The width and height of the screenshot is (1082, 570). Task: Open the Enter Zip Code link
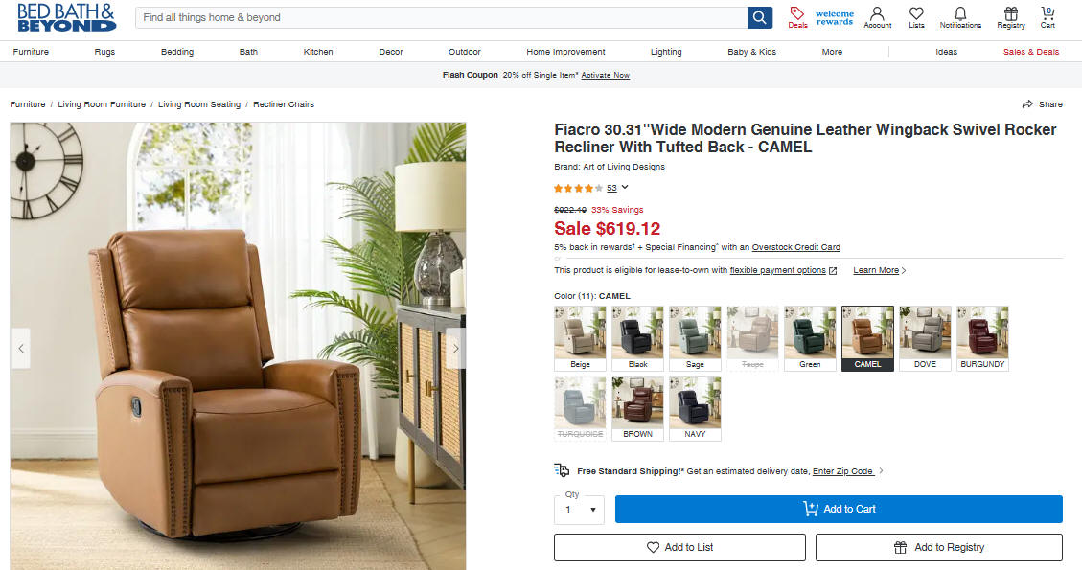pos(843,471)
